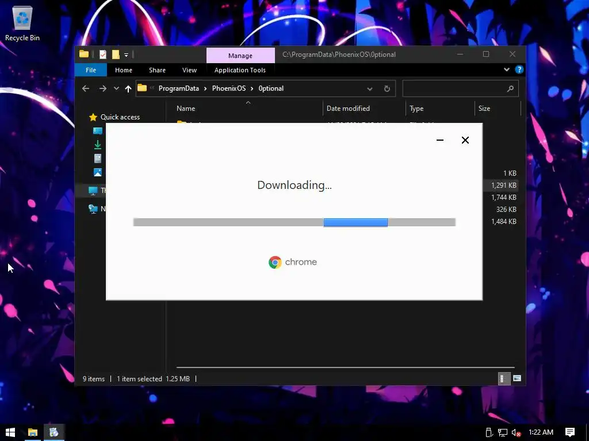Sort by the Size column header
The height and width of the screenshot is (441, 589).
[x=498, y=109]
